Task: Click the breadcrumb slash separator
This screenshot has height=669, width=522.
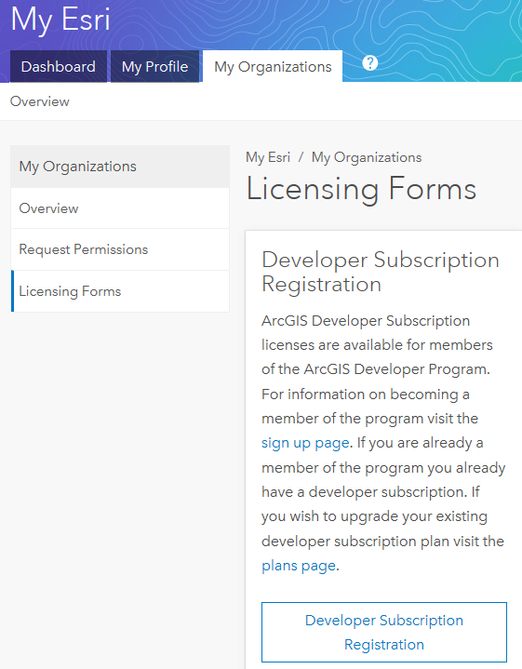Action: 301,157
